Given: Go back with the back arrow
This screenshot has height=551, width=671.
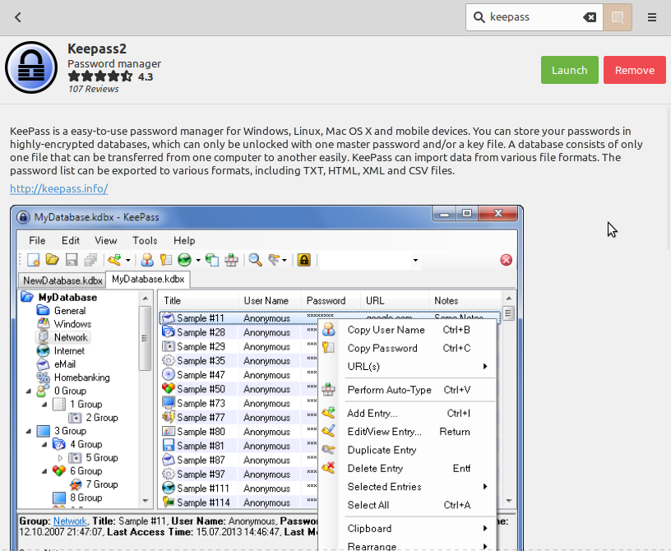Looking at the screenshot, I should [18, 16].
